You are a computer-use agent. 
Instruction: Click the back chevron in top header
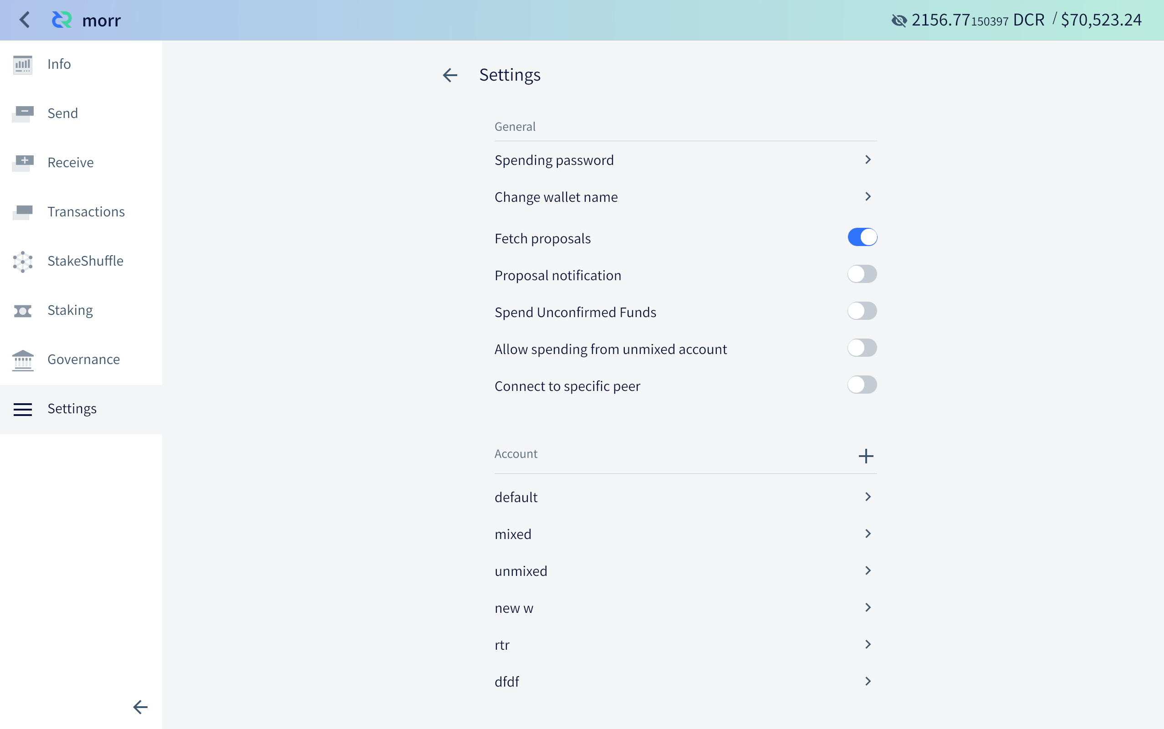(x=25, y=20)
